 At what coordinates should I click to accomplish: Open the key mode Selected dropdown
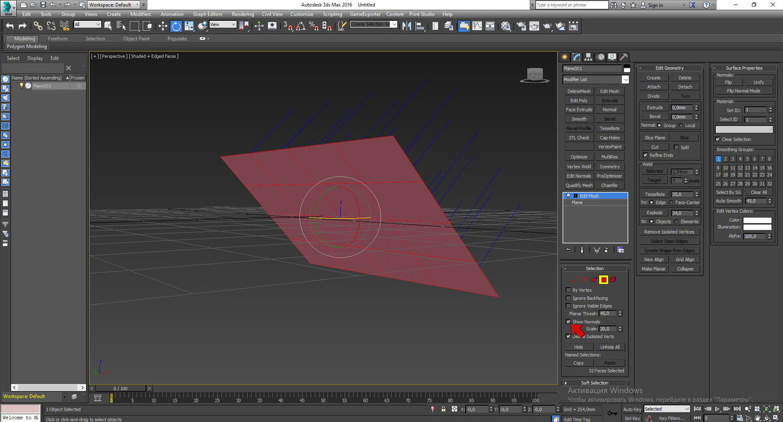(x=667, y=409)
